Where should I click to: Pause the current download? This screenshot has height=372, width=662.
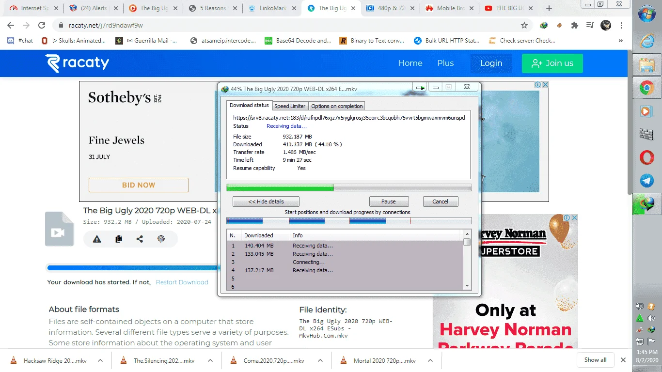coord(389,201)
